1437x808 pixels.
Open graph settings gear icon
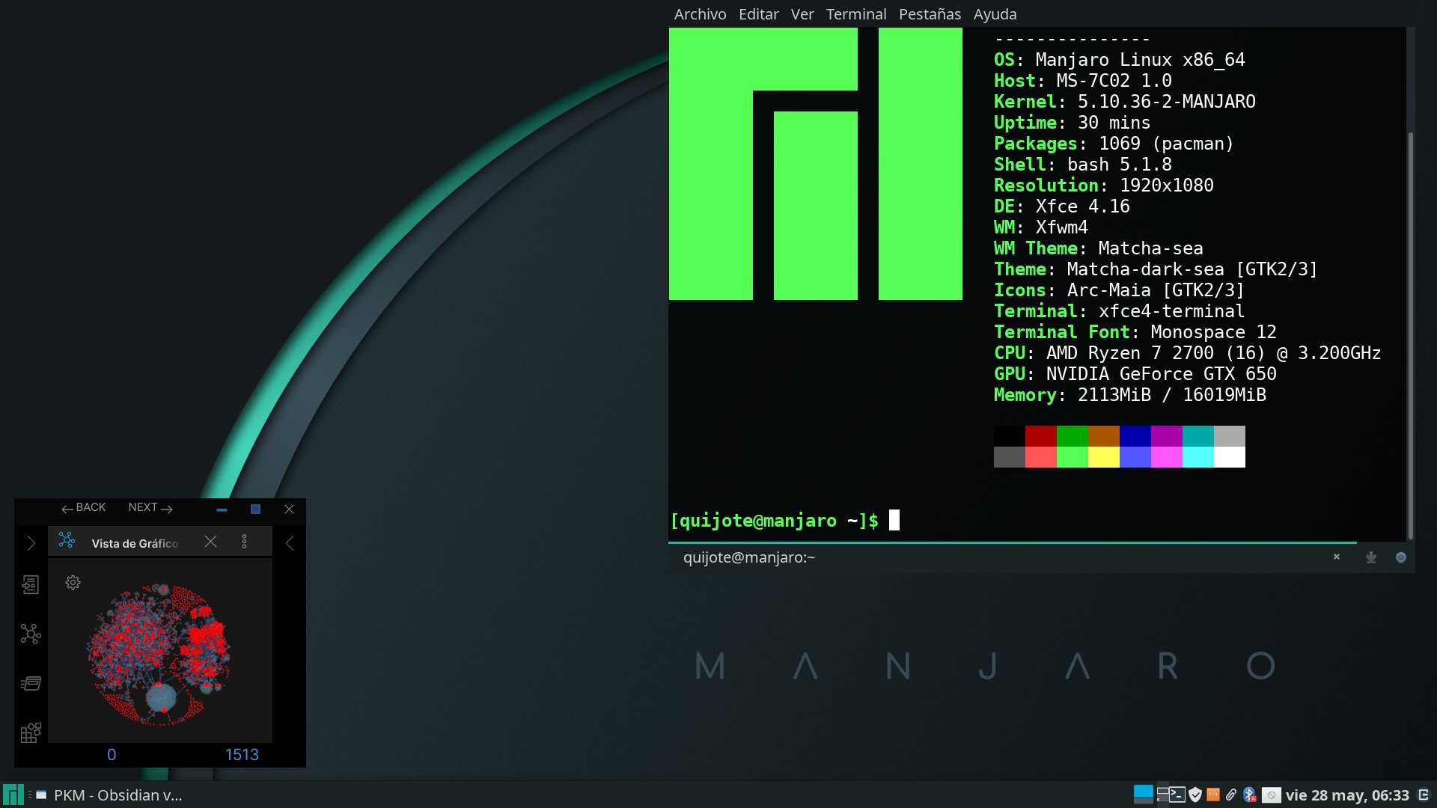point(73,582)
